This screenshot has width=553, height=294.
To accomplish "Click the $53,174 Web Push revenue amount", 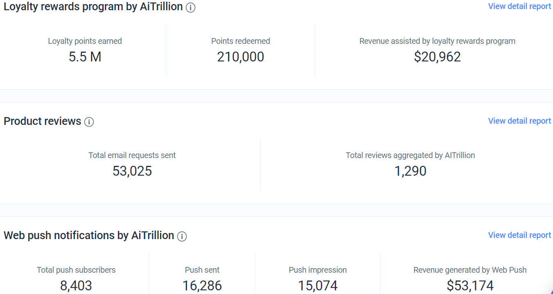I will [470, 285].
